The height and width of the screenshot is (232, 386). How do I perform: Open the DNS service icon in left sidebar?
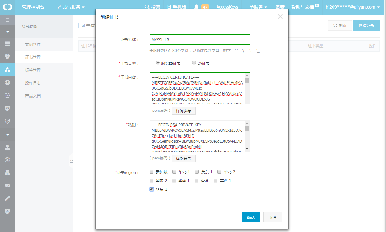[x=8, y=95]
